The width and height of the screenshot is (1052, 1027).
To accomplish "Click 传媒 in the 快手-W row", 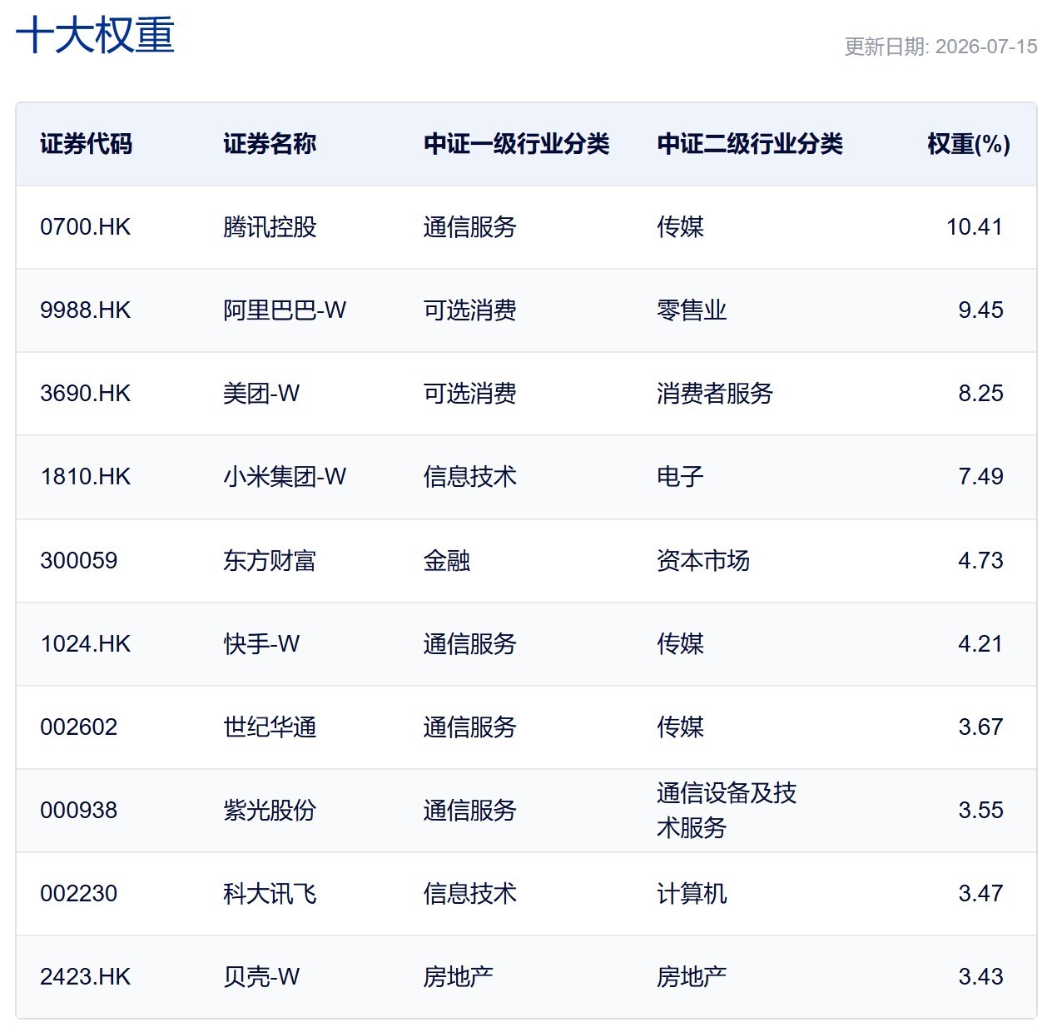I will pos(680,644).
